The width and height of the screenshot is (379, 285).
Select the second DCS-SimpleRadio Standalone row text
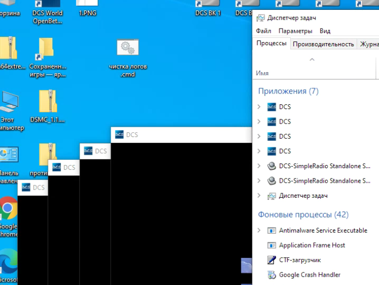click(x=324, y=181)
